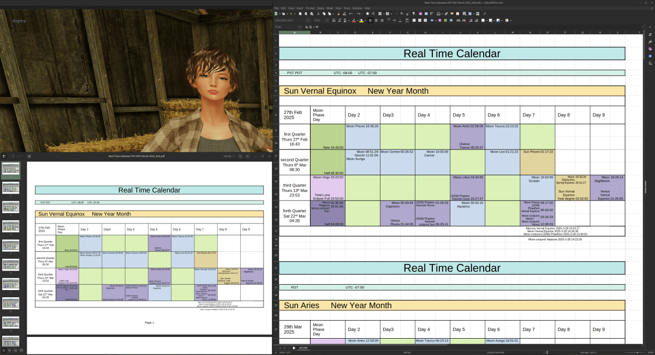
Task: Click the Insert Chart icon
Action: tap(426, 14)
